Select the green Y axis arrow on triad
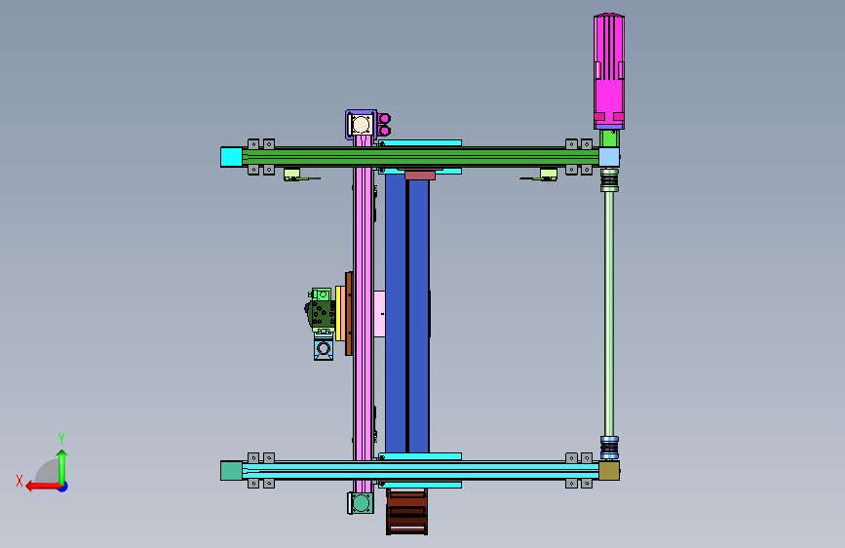Screen dimensions: 845x548 62,466
